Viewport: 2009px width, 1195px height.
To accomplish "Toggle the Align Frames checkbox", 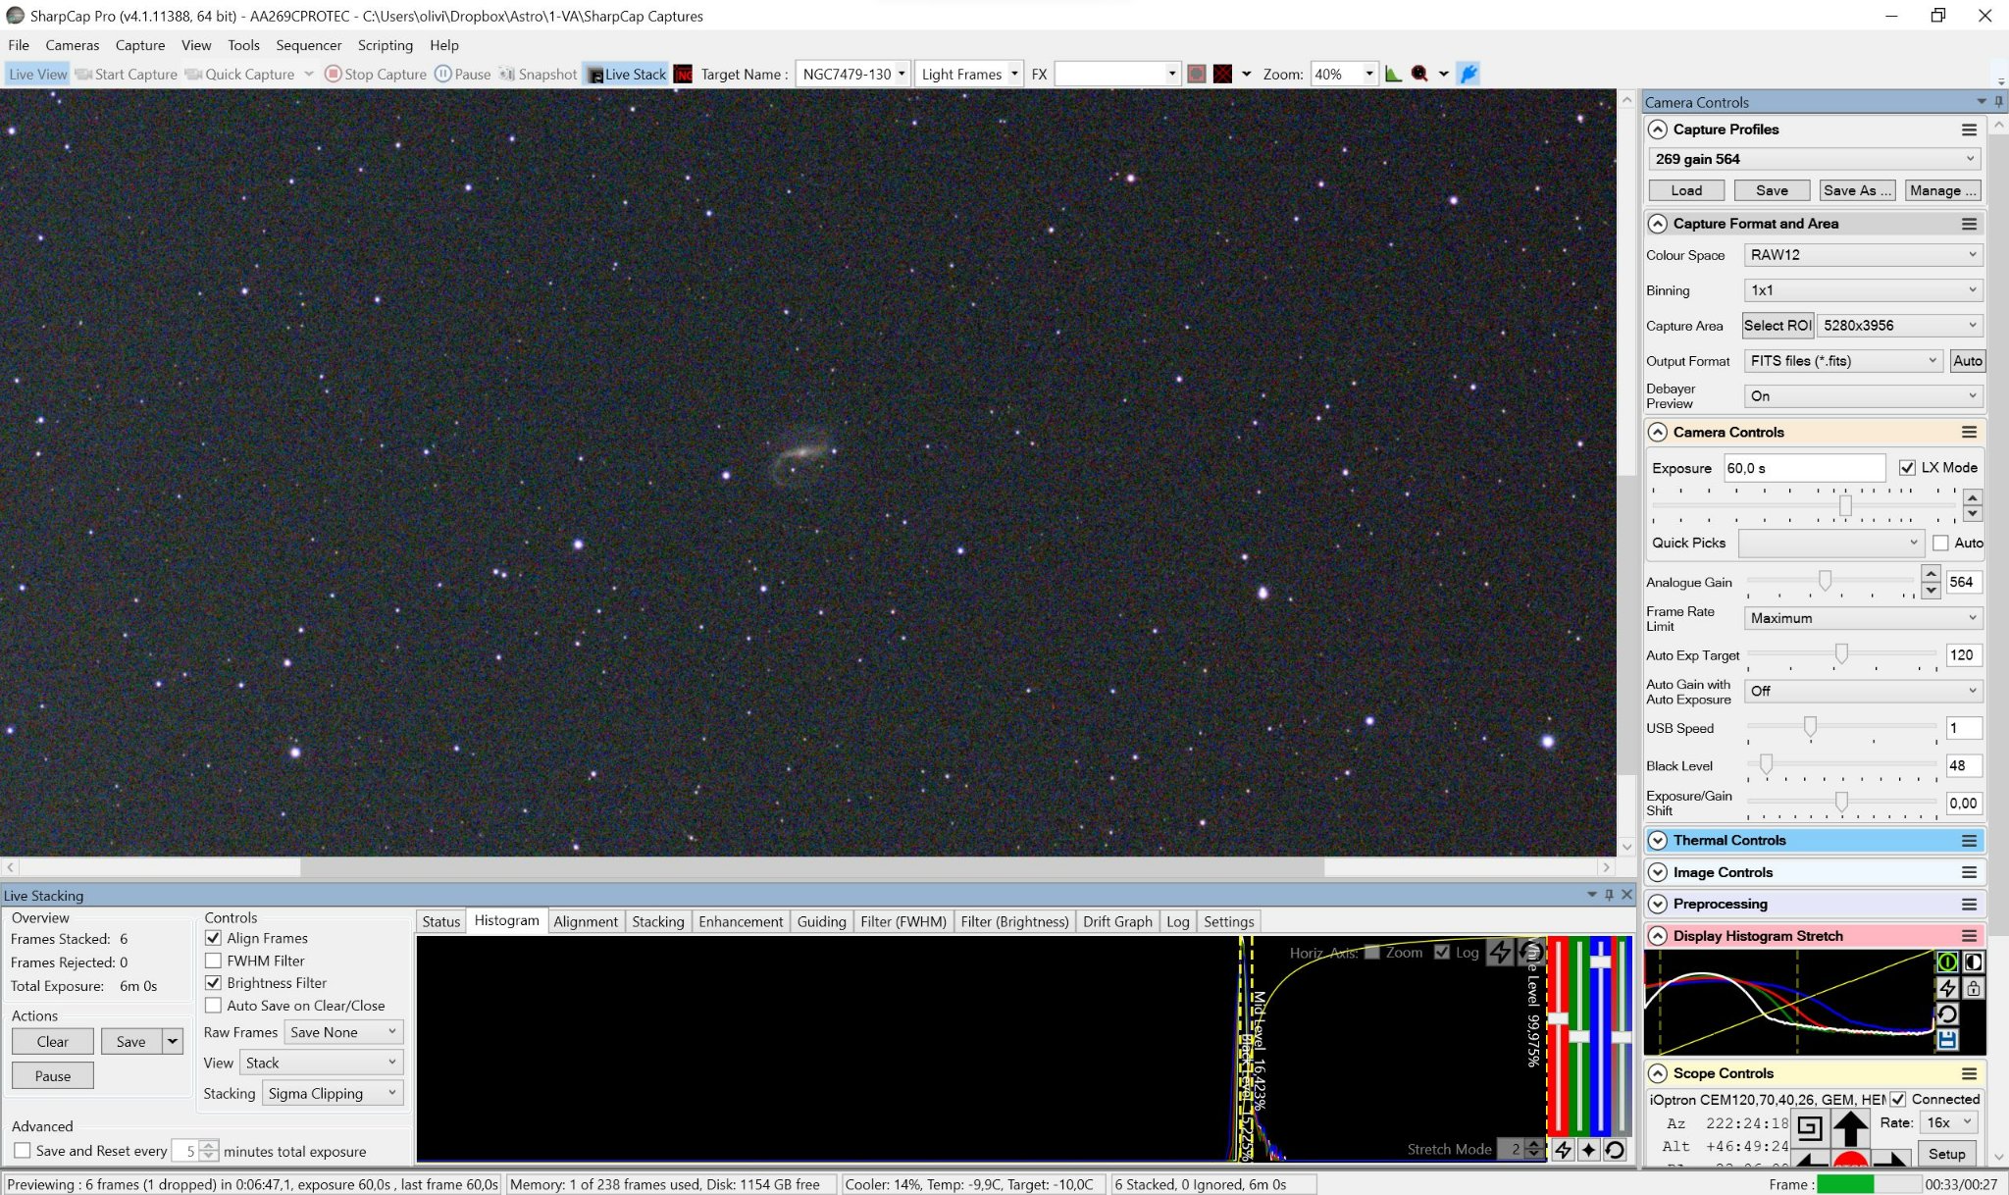I will coord(213,938).
